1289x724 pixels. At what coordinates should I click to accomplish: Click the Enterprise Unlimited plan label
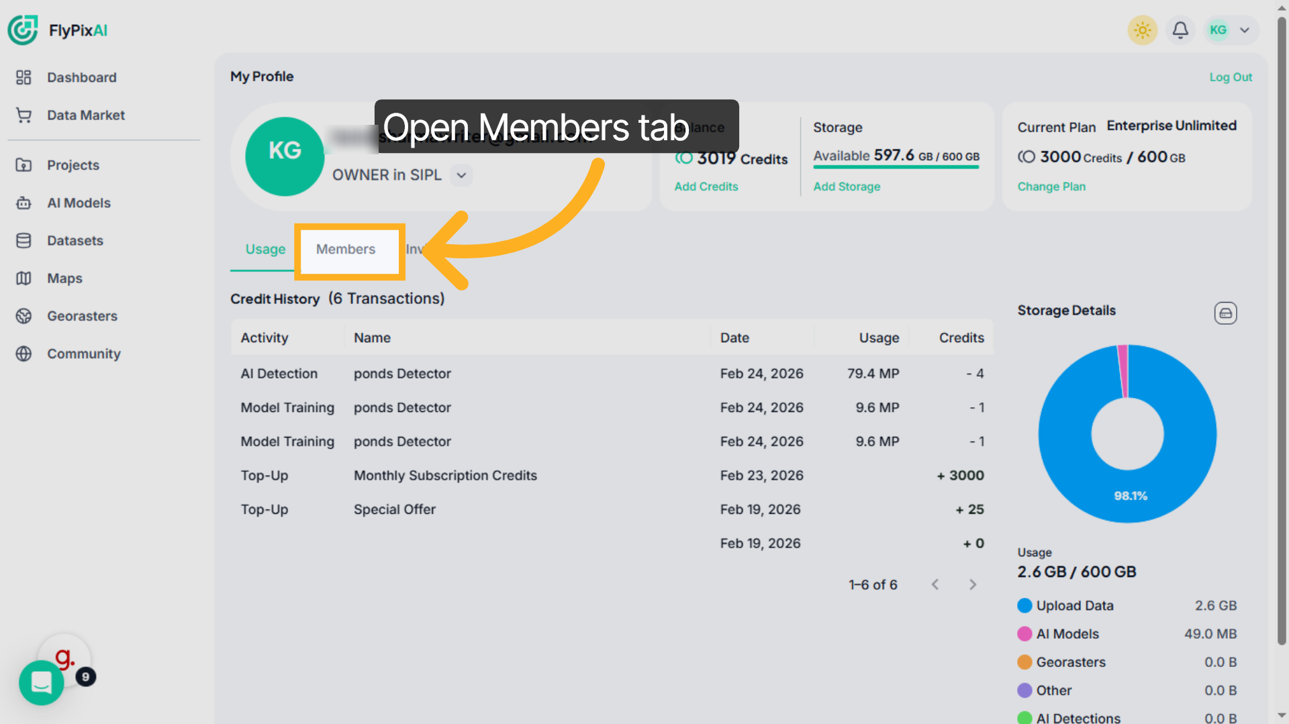click(1172, 125)
